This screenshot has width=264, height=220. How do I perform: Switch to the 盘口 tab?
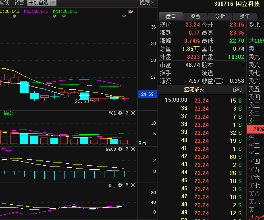(x=171, y=16)
